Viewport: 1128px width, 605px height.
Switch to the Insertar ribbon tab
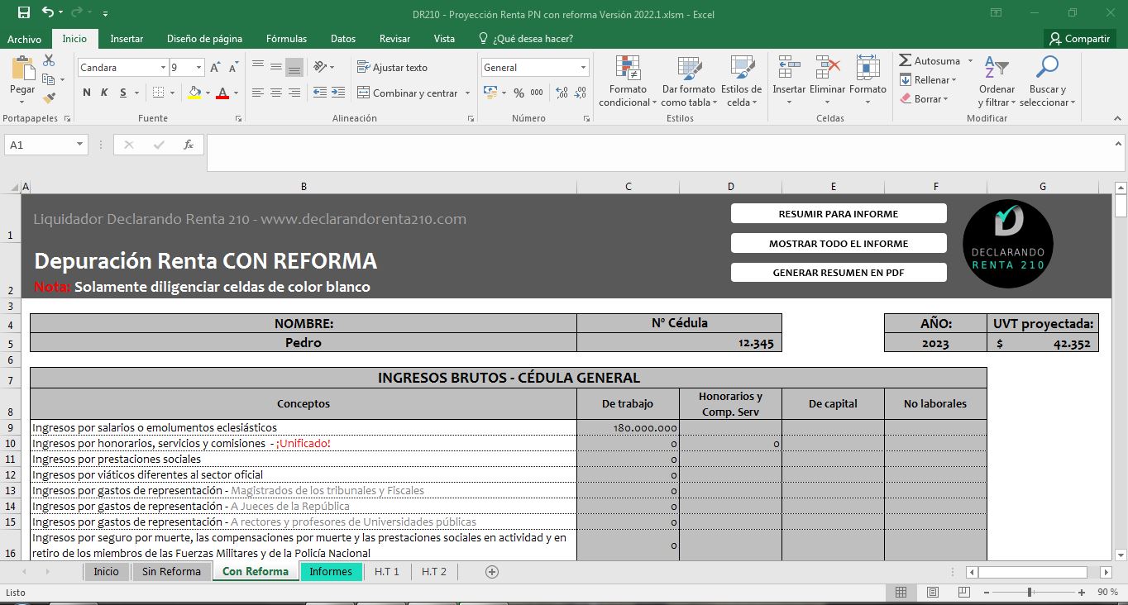pyautogui.click(x=127, y=39)
